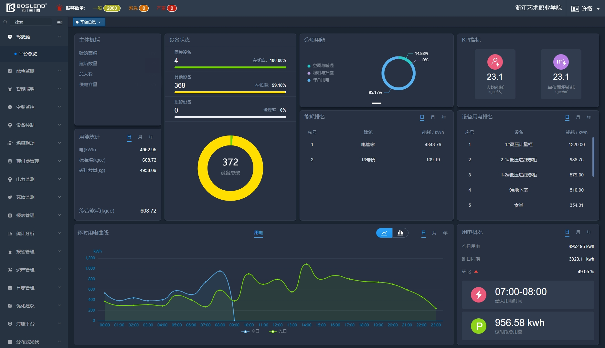Click the search magnifier icon

pos(5,22)
